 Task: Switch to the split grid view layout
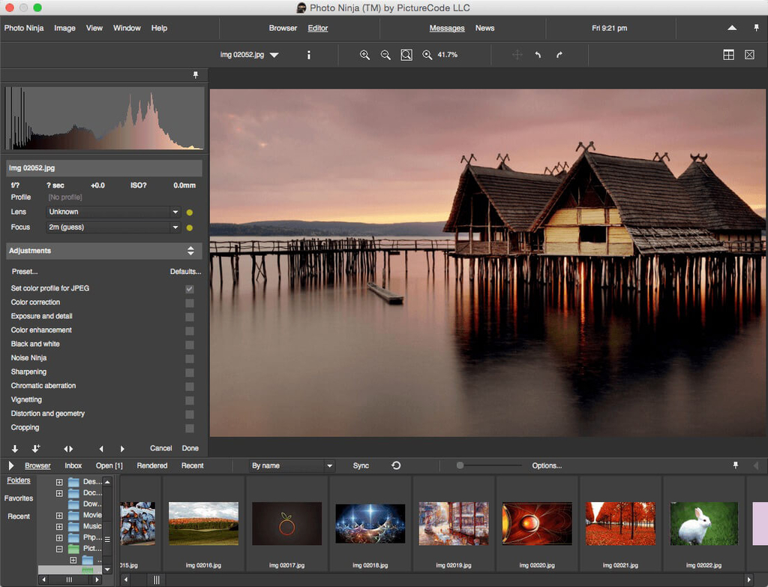coord(728,55)
